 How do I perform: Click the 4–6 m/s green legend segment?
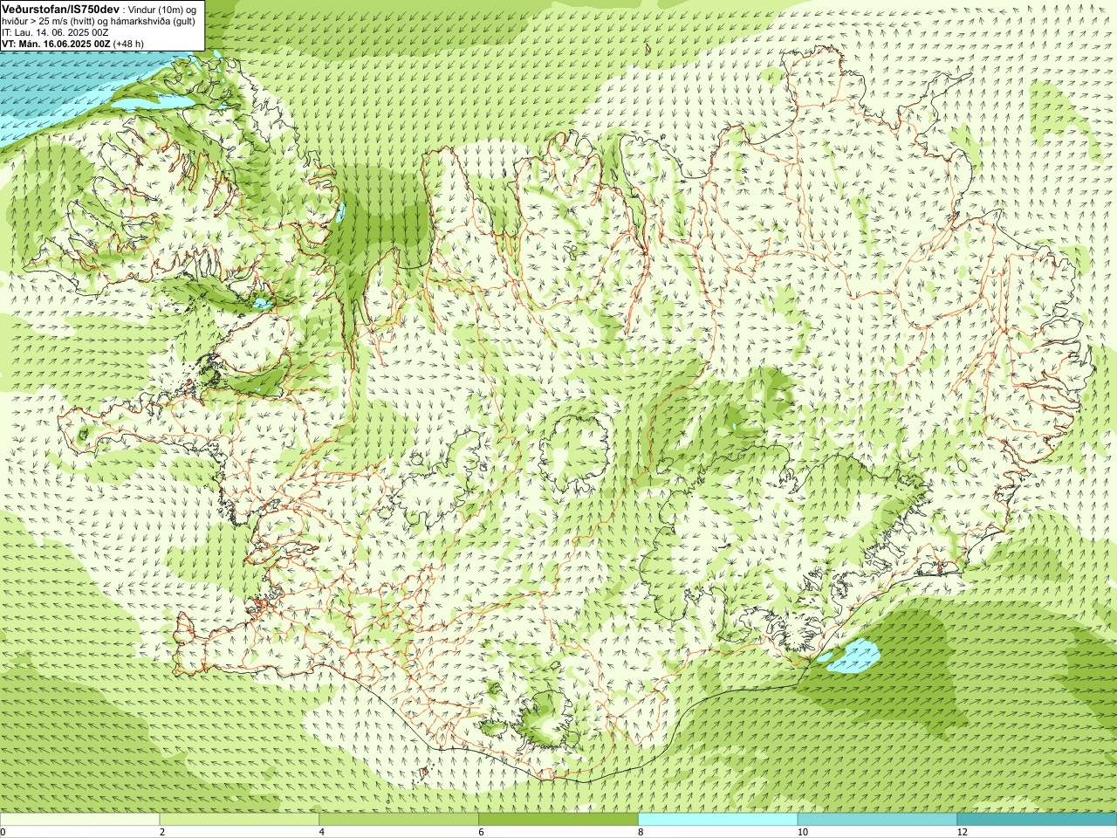point(399,820)
